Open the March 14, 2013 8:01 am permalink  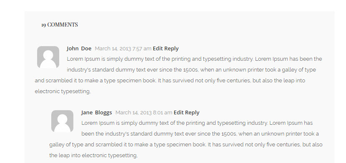pyautogui.click(x=144, y=113)
